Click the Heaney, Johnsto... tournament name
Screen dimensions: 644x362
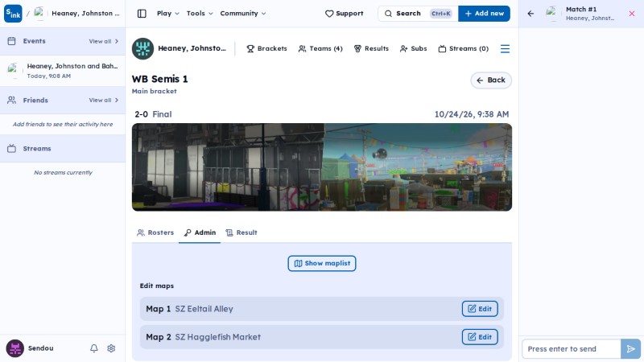(x=192, y=48)
